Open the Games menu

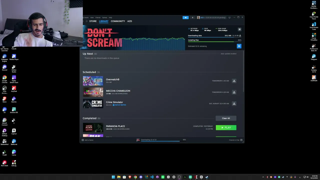pyautogui.click(x=104, y=17)
